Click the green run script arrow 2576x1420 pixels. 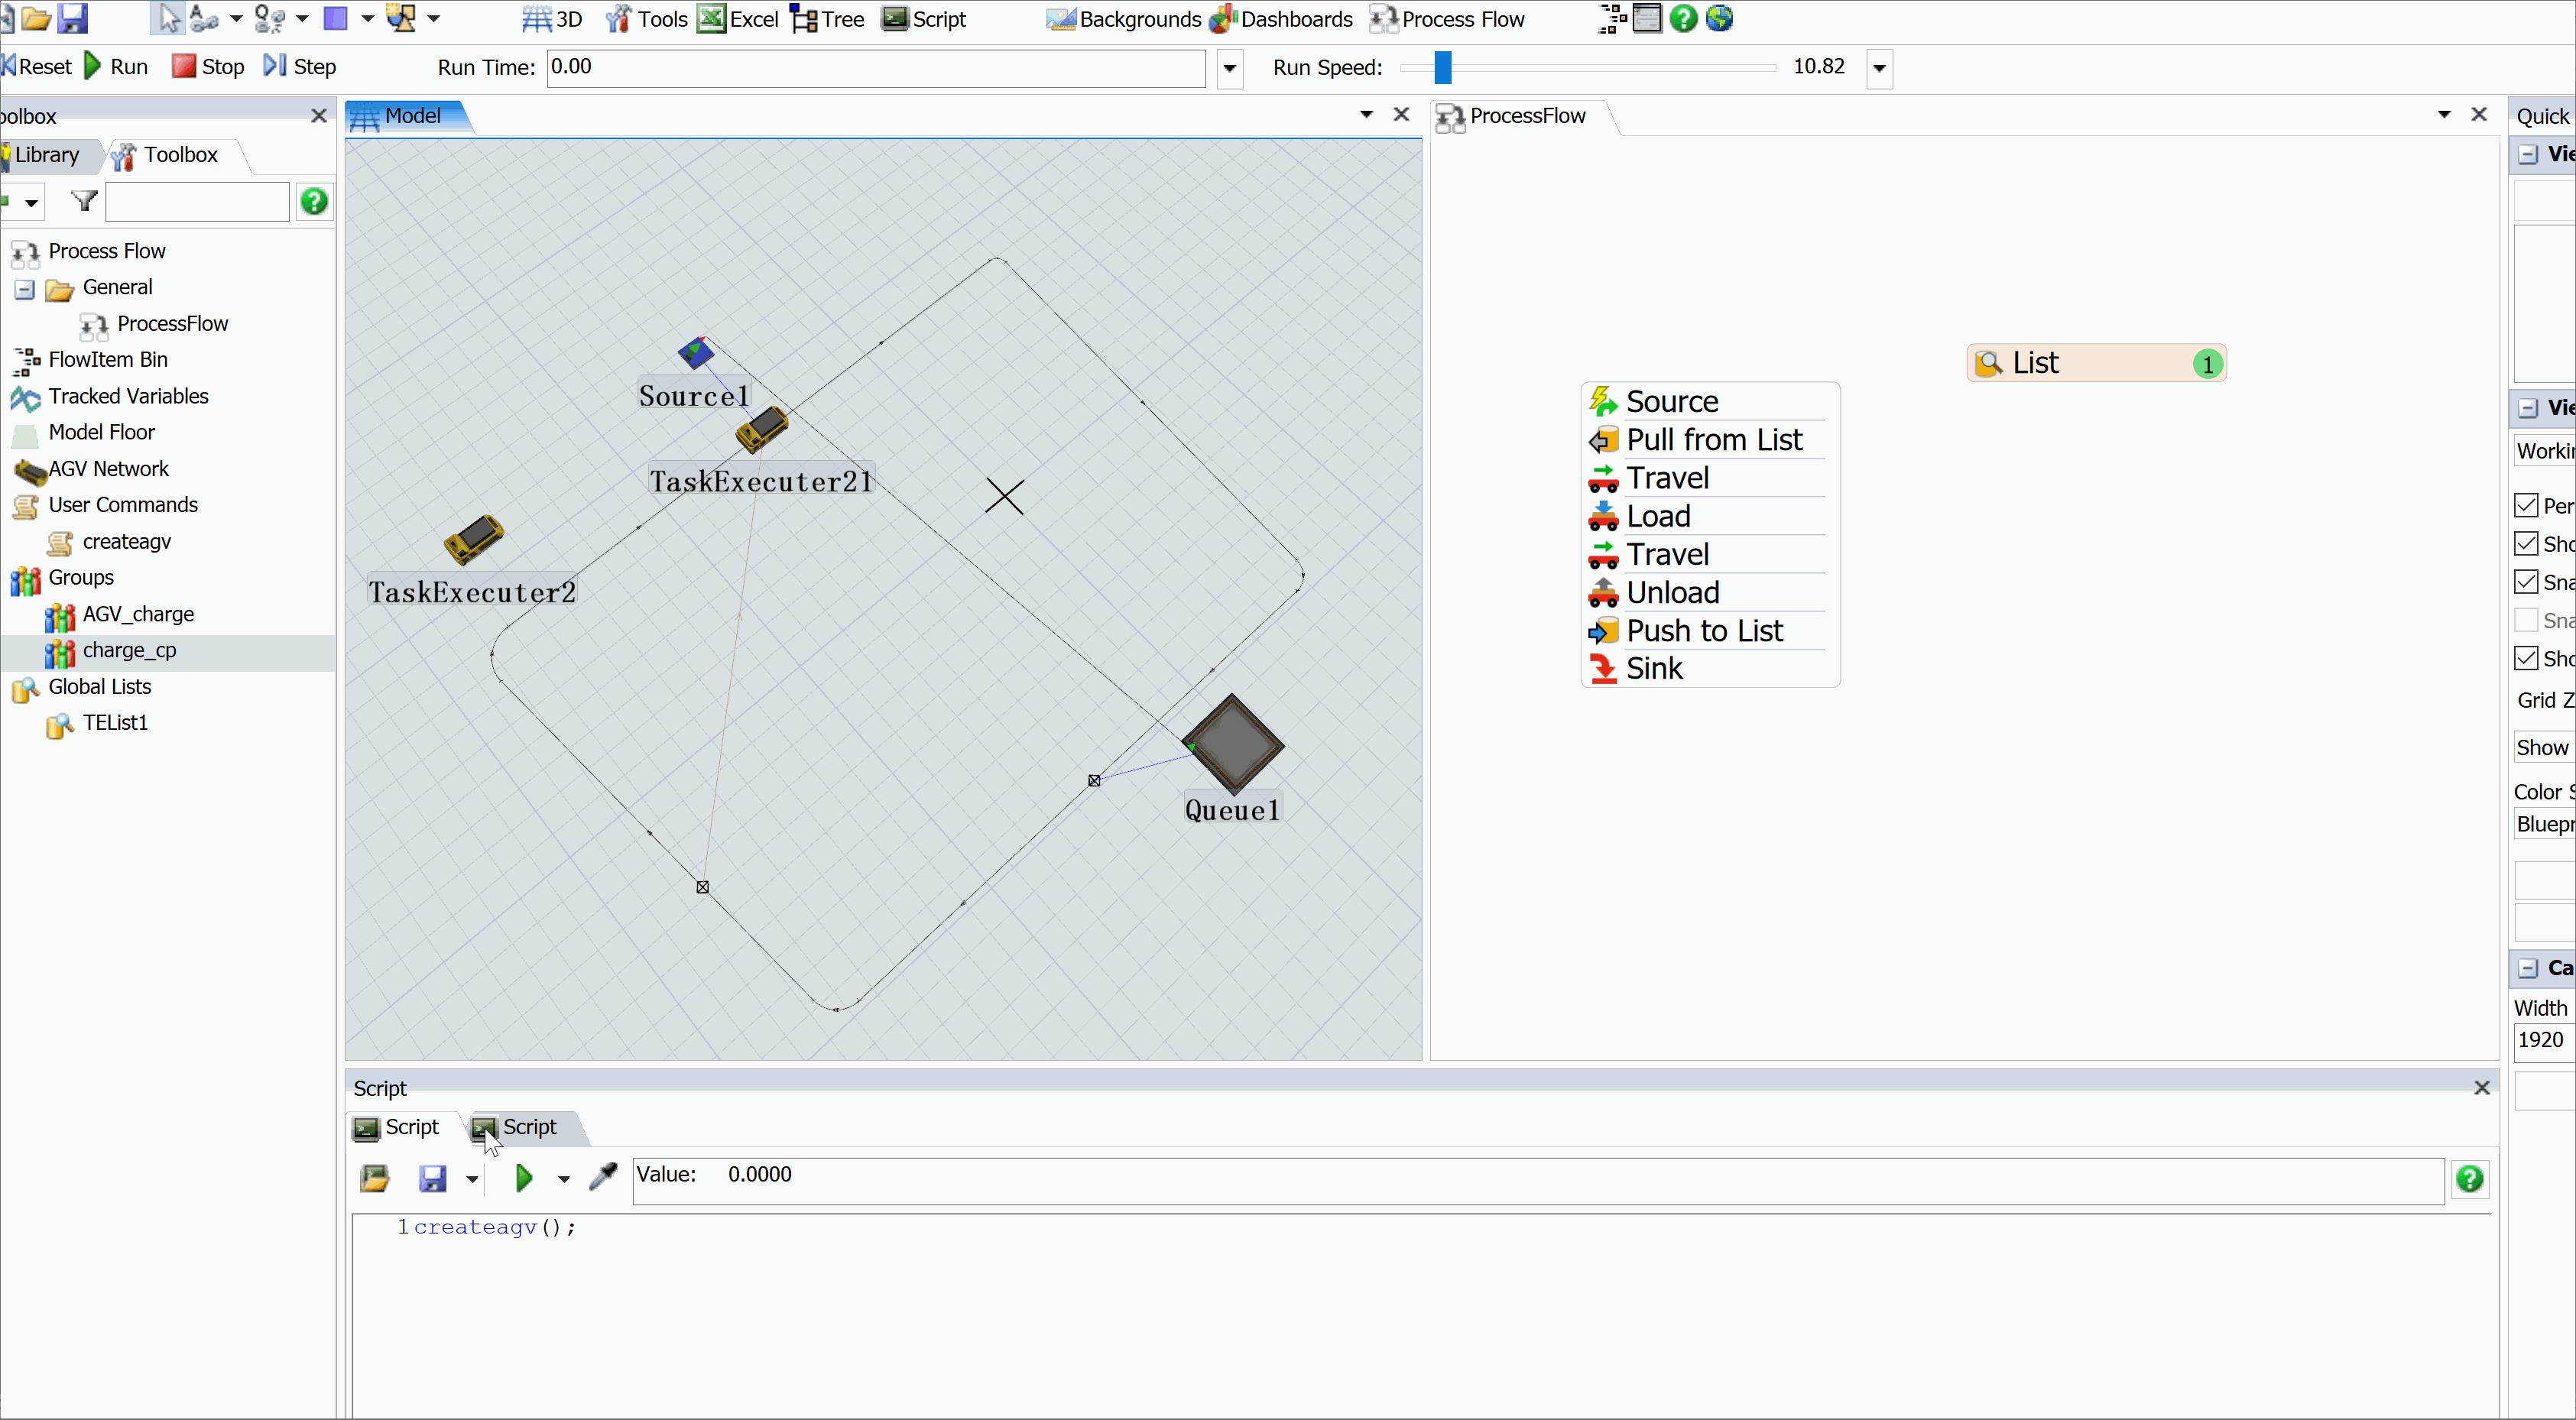click(523, 1178)
